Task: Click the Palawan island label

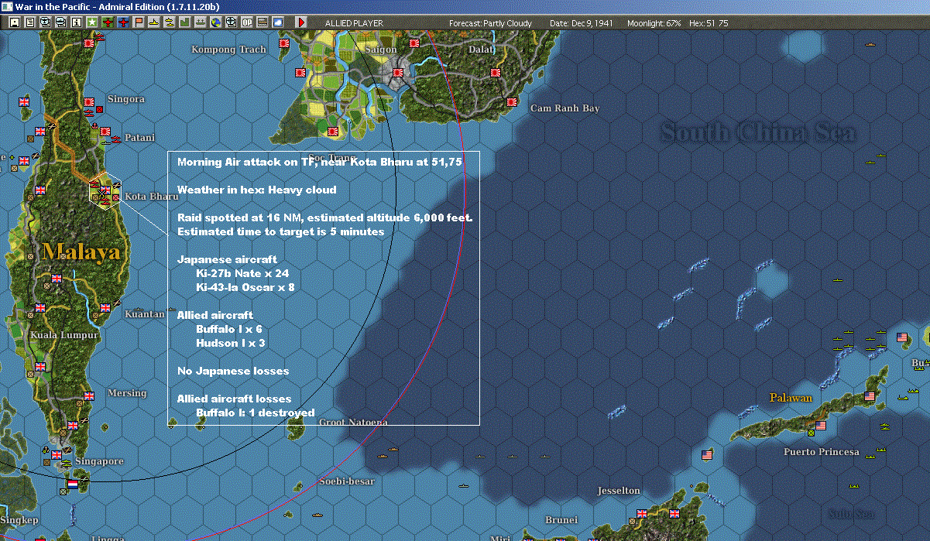Action: 791,398
